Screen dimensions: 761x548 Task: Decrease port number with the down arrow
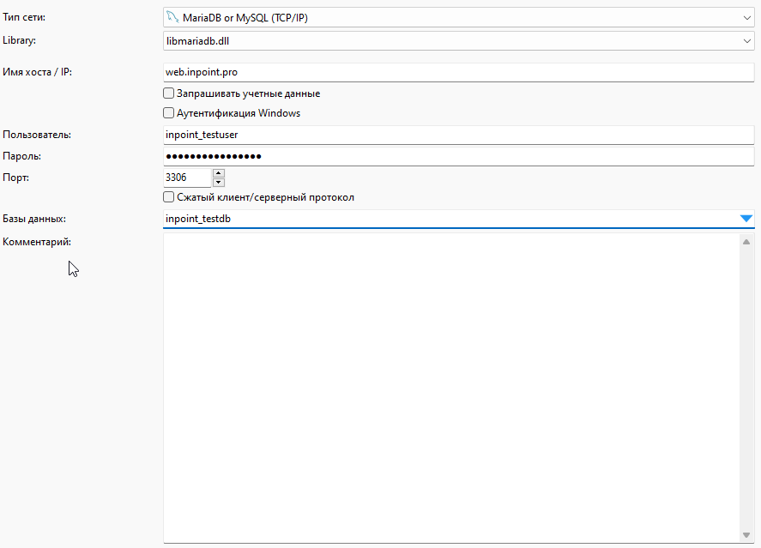[218, 182]
